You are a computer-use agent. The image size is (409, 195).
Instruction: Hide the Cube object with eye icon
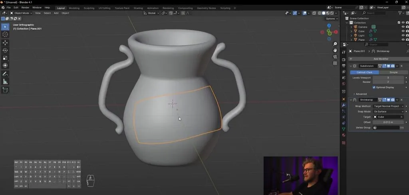tap(403, 31)
